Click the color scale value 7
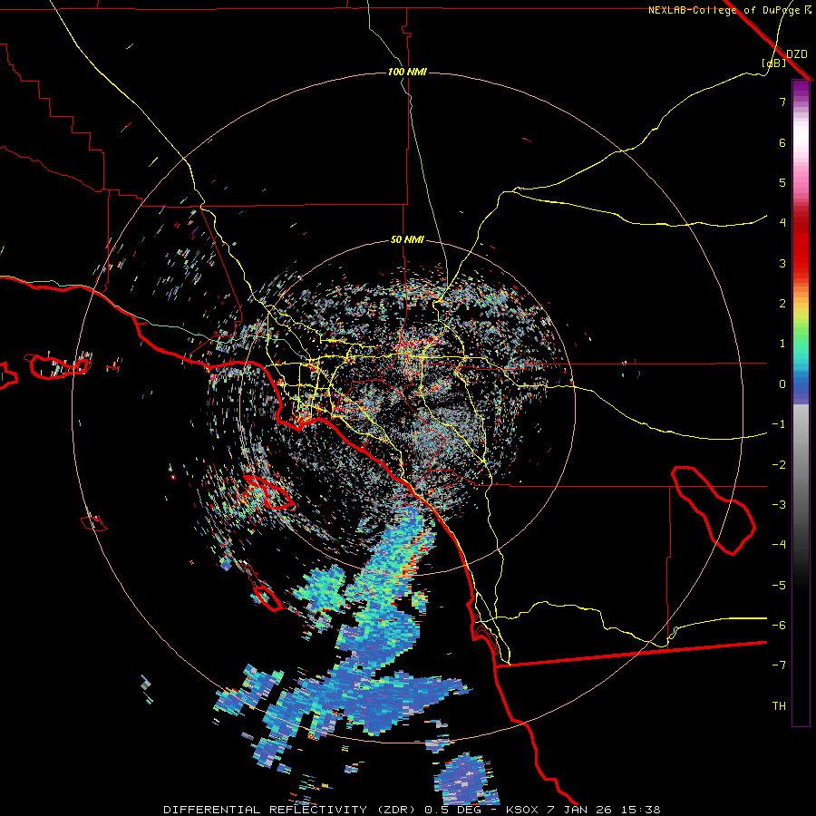 tap(782, 102)
